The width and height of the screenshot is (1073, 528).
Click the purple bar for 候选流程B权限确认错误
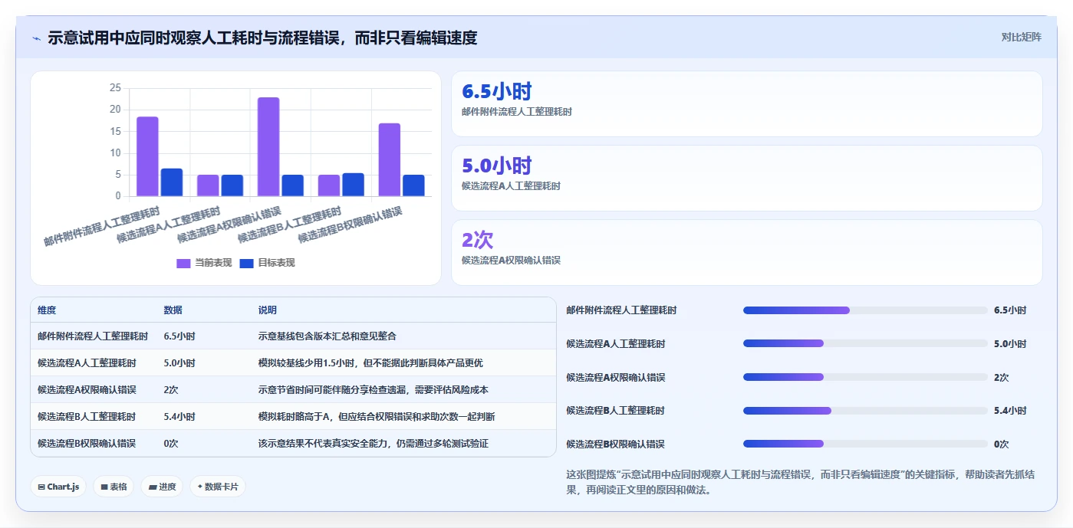coord(390,159)
